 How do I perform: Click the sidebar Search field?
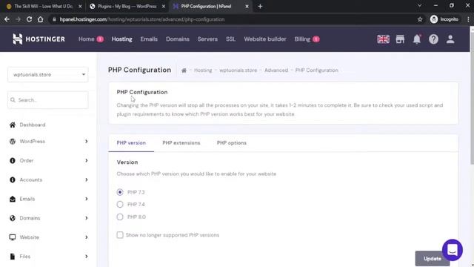[x=47, y=100]
